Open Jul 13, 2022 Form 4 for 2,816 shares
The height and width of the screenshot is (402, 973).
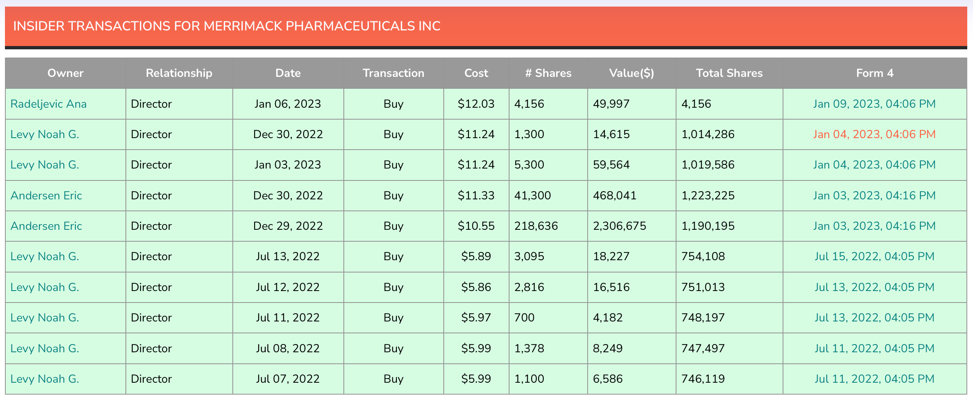pyautogui.click(x=874, y=287)
